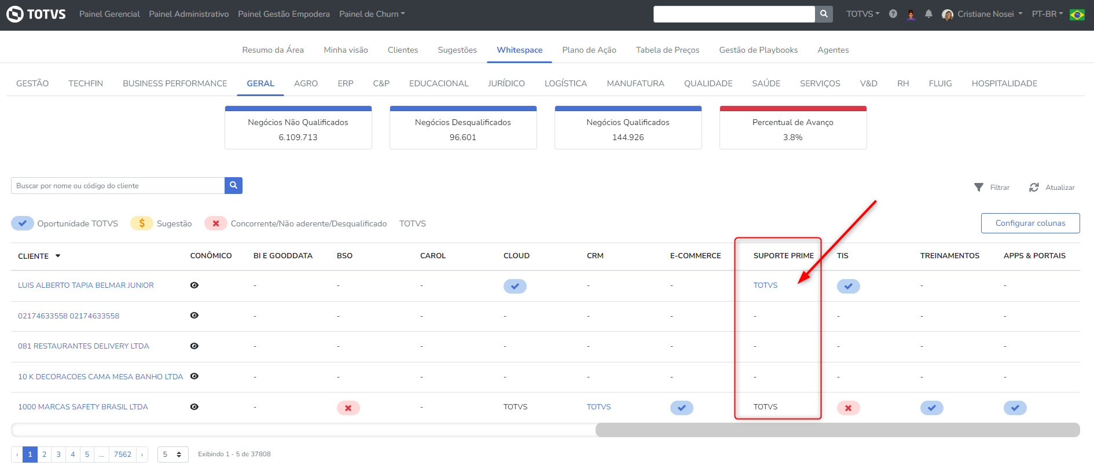Click the Filtrar funnel icon
This screenshot has width=1094, height=469.
pos(979,187)
